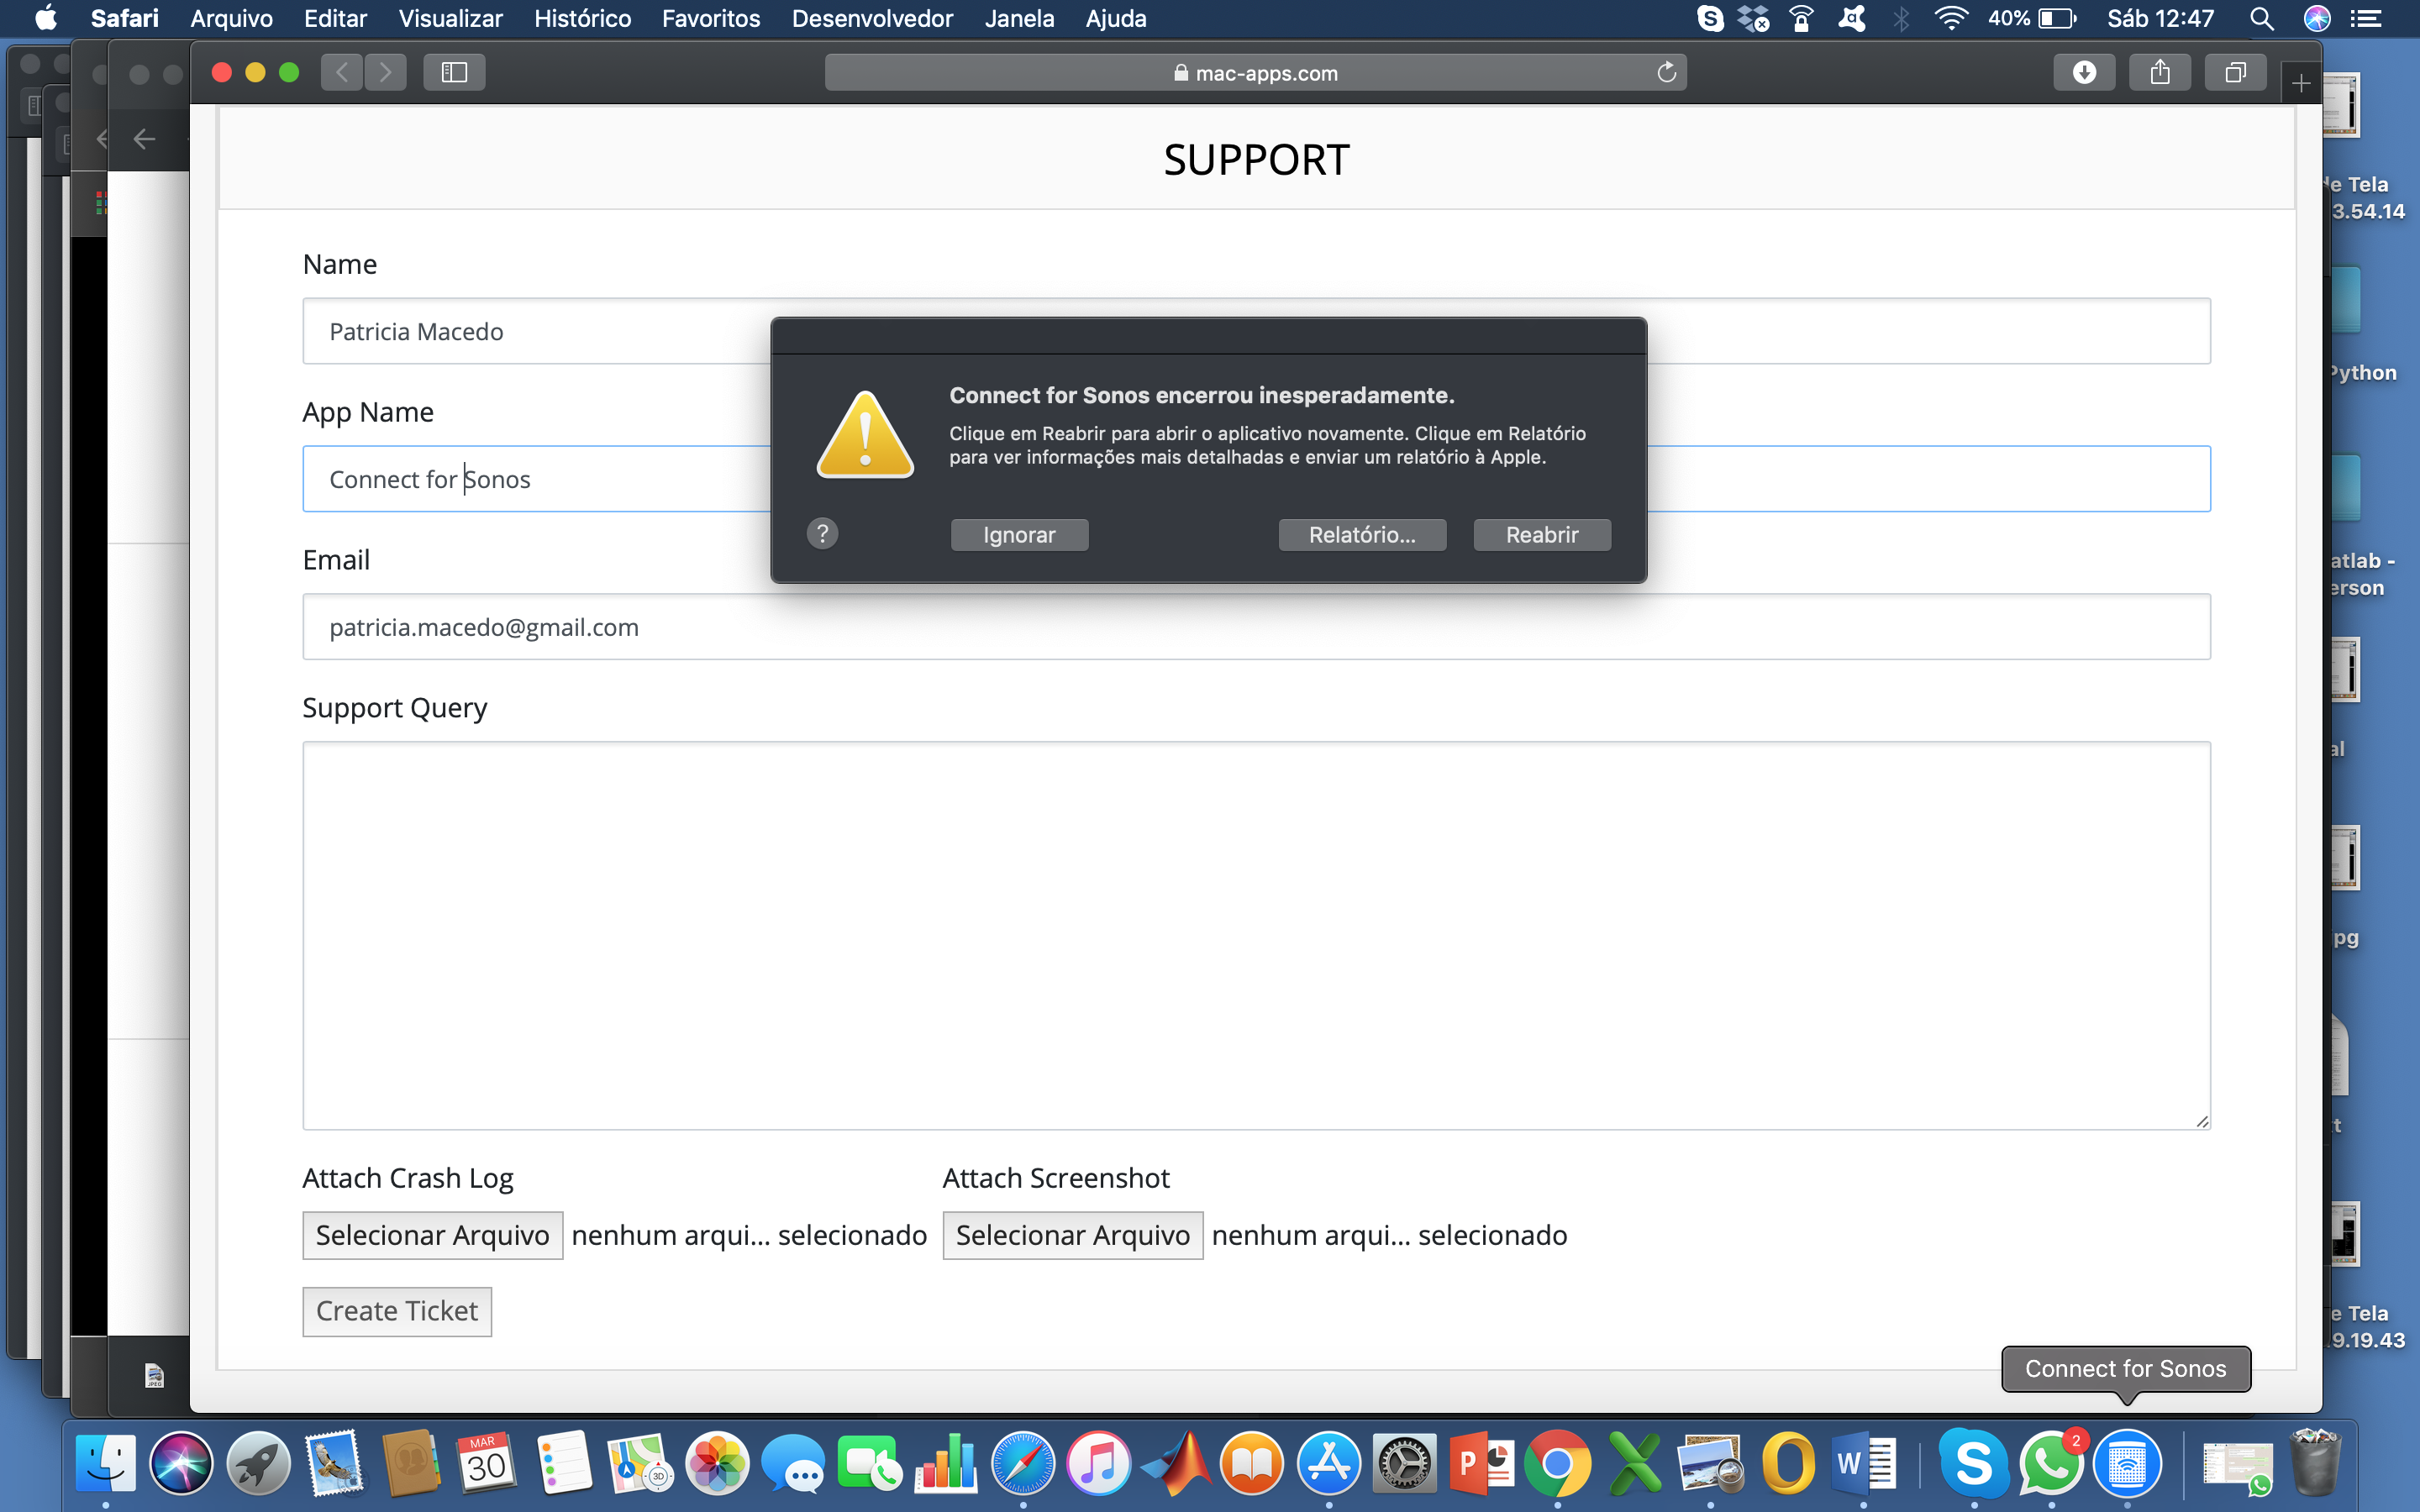Open PowerPoint in the Dock
Viewport: 2420px width, 1512px height.
(x=1481, y=1463)
